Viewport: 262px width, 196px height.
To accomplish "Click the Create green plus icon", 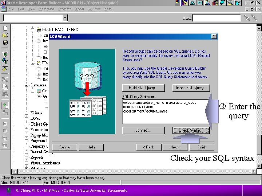I will coord(5,106).
